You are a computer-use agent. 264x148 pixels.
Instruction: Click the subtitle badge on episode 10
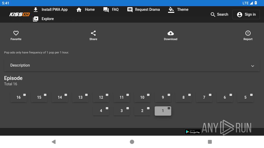(148, 95)
